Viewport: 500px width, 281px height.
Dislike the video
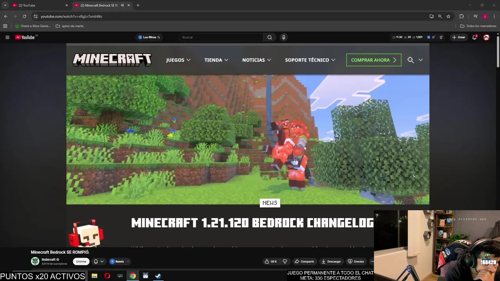pyautogui.click(x=285, y=261)
